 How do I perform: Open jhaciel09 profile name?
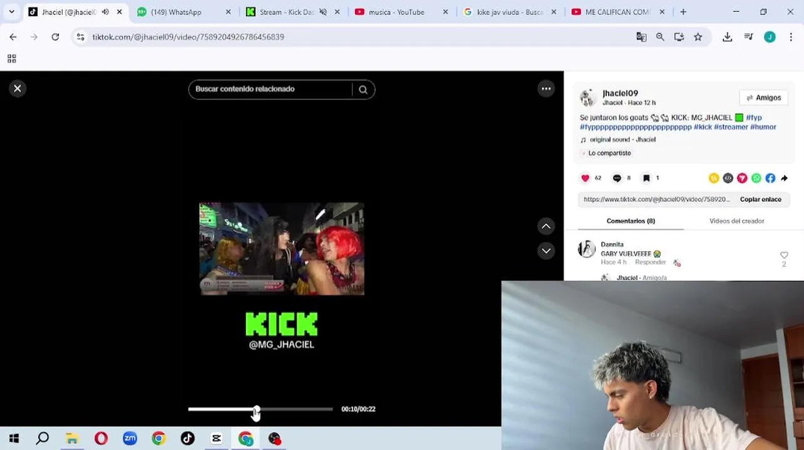click(x=620, y=93)
